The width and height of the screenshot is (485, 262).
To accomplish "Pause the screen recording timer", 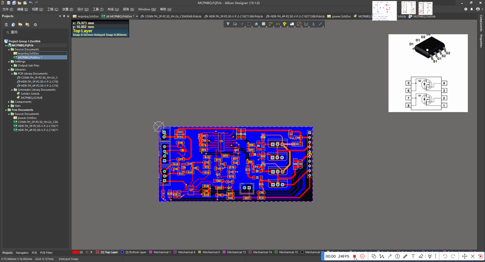I will point(362,256).
